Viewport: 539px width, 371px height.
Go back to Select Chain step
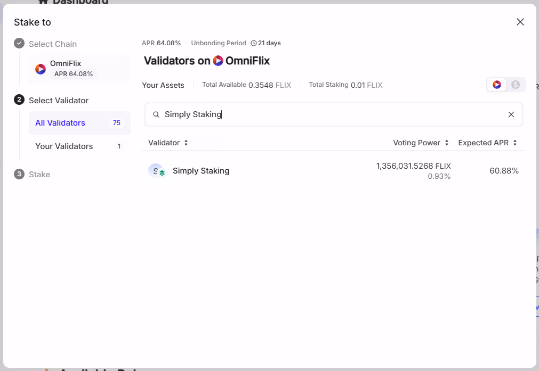52,44
